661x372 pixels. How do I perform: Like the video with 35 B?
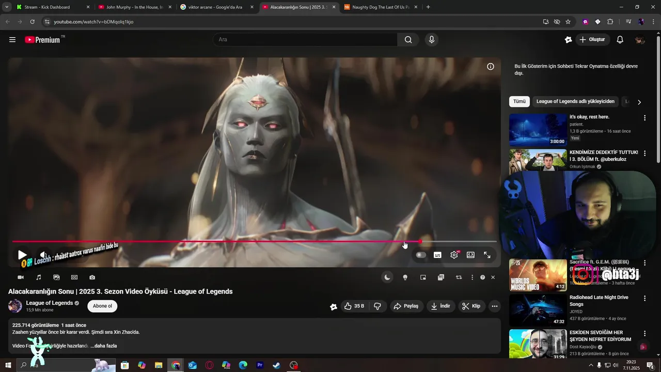pyautogui.click(x=354, y=306)
